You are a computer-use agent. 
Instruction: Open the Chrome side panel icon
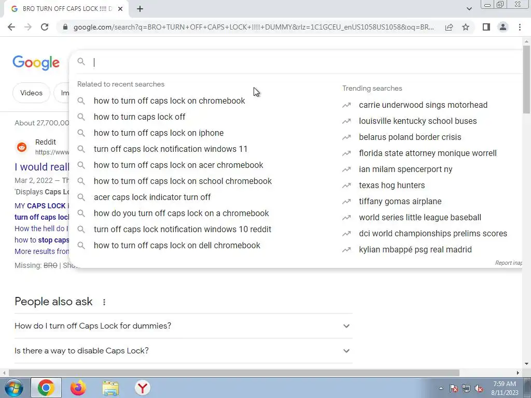tap(486, 27)
